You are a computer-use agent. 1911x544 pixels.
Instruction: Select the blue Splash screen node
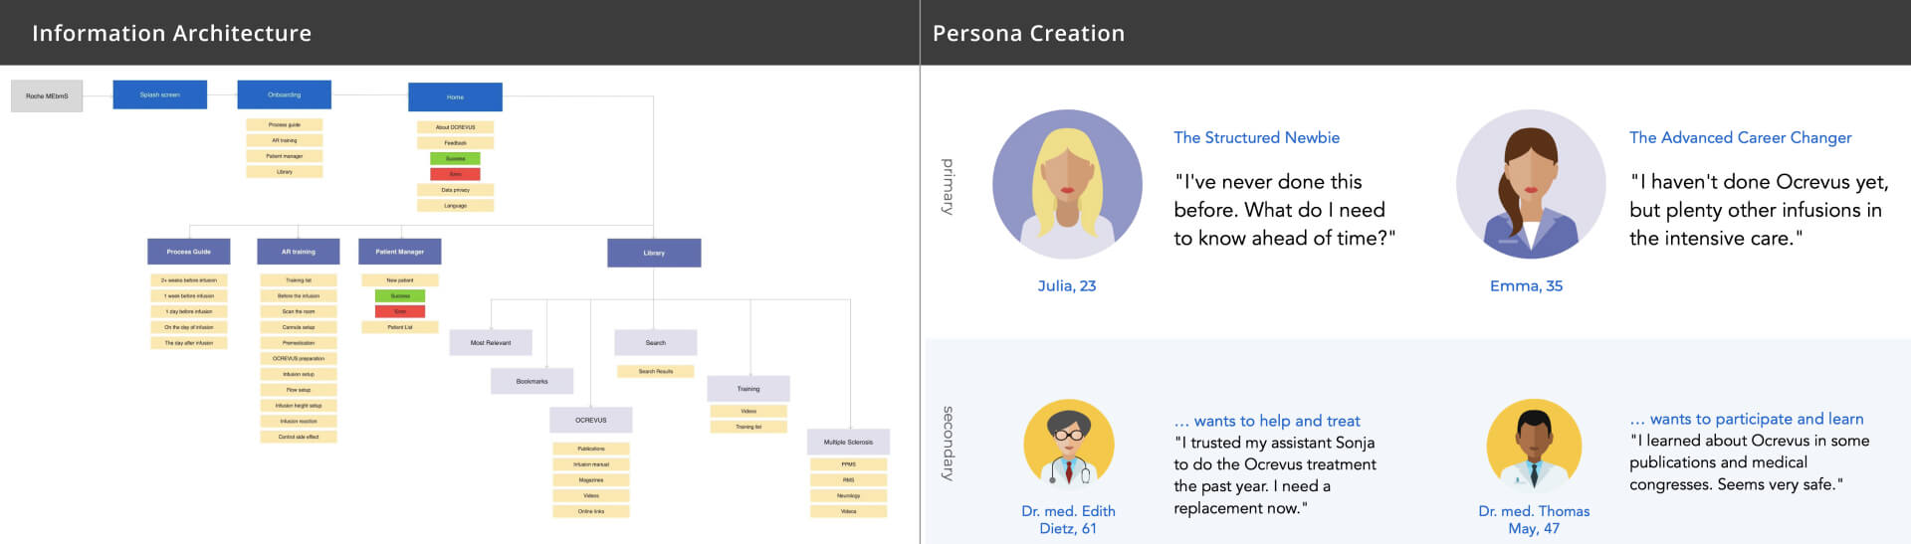click(160, 94)
